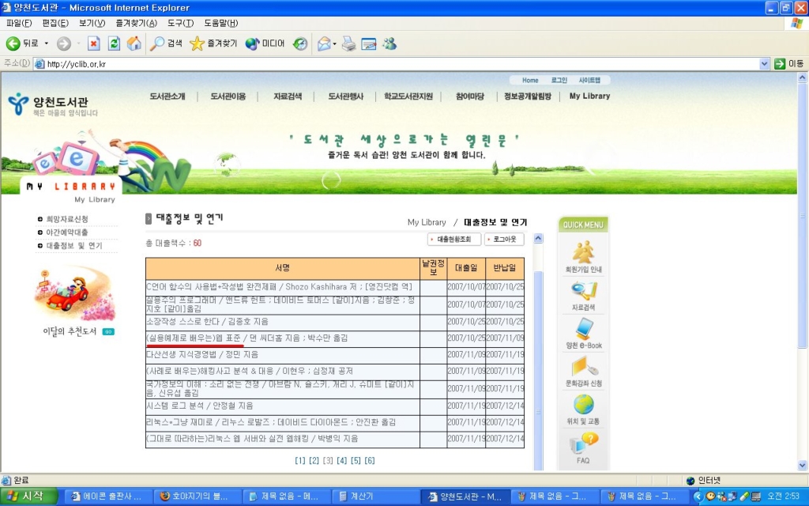The image size is (809, 506).
Task: Refresh the page with green arrows icon
Action: (x=114, y=44)
